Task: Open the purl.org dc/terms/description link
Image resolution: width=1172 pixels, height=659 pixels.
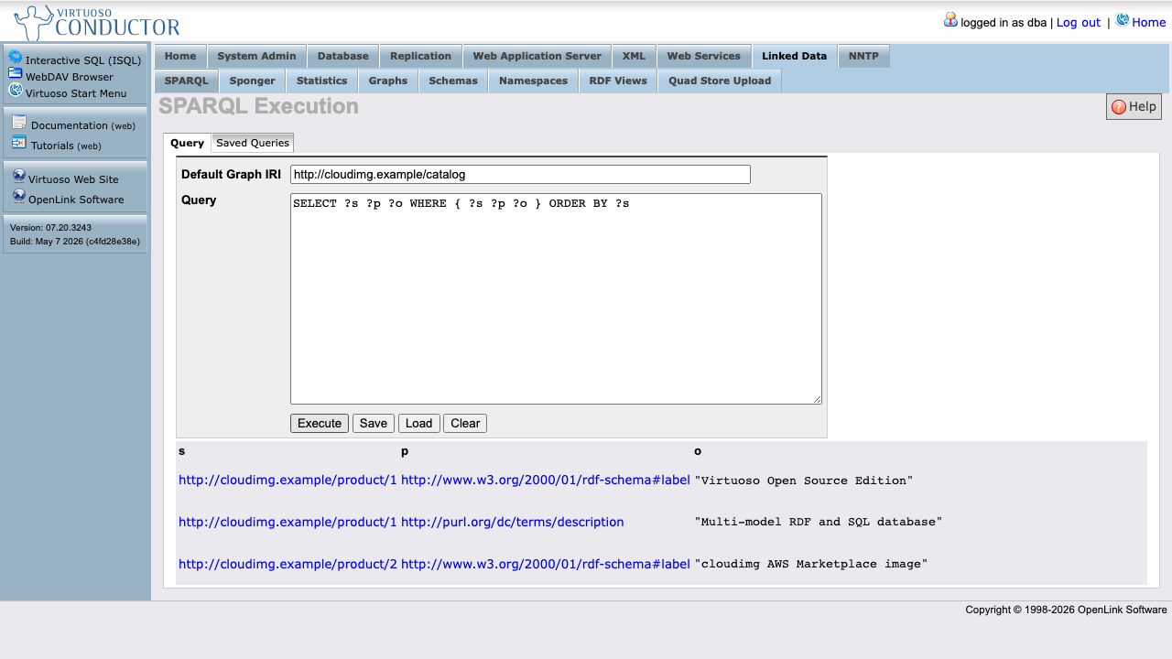Action: pos(513,522)
